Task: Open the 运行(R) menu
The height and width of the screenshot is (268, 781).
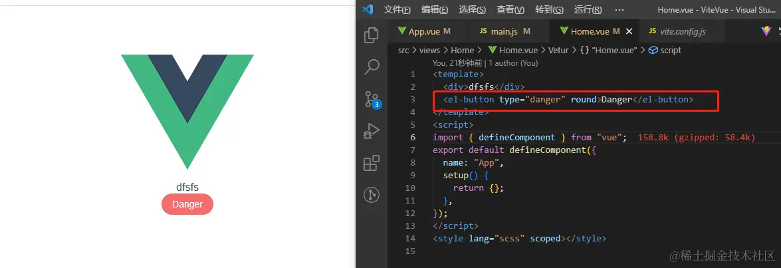Action: (x=588, y=9)
